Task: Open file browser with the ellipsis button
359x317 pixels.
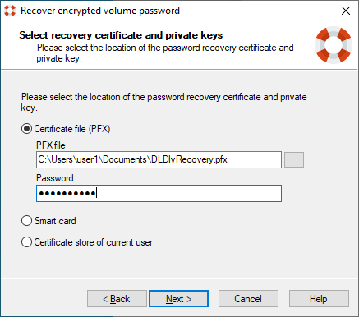Action: coord(294,159)
